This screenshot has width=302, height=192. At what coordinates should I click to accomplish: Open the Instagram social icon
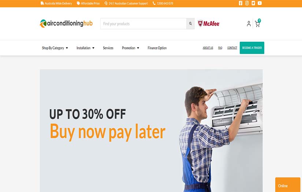pyautogui.click(x=247, y=3)
